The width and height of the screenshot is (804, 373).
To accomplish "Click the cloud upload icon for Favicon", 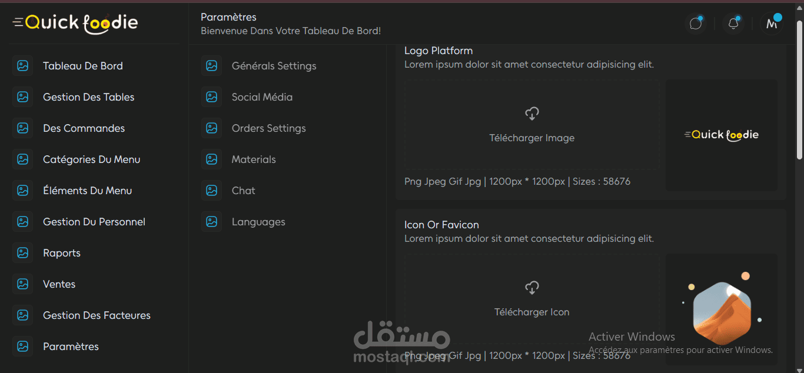I will (x=532, y=288).
